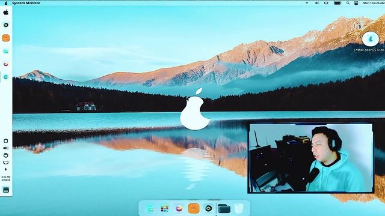Click the disk/device tray icon in left panel
This screenshot has width=385, height=216.
point(6,155)
